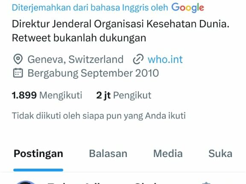Click the Geneva, Switzerland location text
Image resolution: width=246 pixels, height=184 pixels.
(76, 59)
